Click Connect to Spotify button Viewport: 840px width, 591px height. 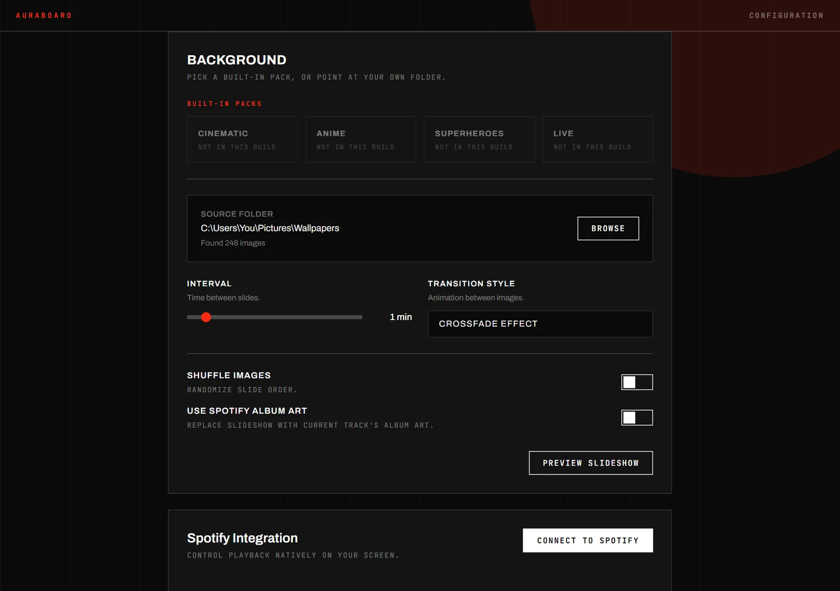point(588,540)
